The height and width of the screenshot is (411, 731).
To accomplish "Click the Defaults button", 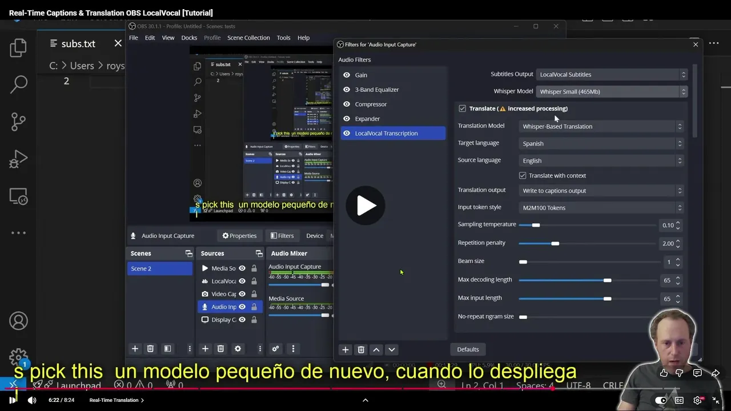I will (468, 349).
